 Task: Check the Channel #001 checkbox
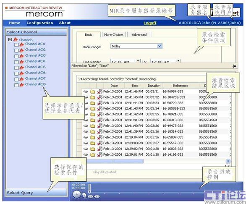coord(16,45)
